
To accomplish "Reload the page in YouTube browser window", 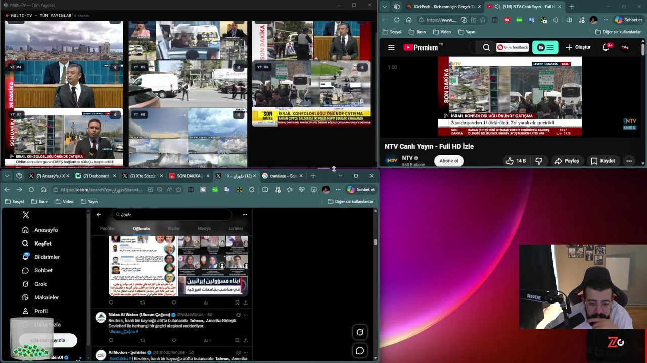I will [396, 20].
